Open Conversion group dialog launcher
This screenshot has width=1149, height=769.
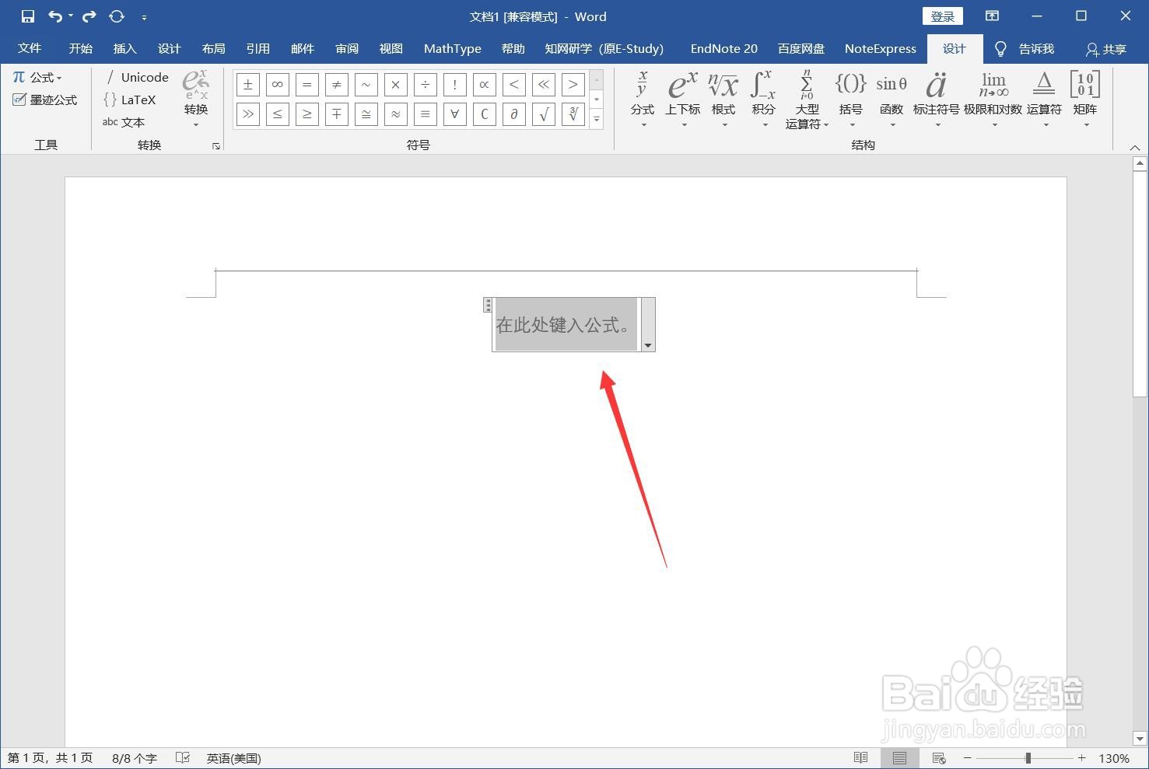(216, 146)
